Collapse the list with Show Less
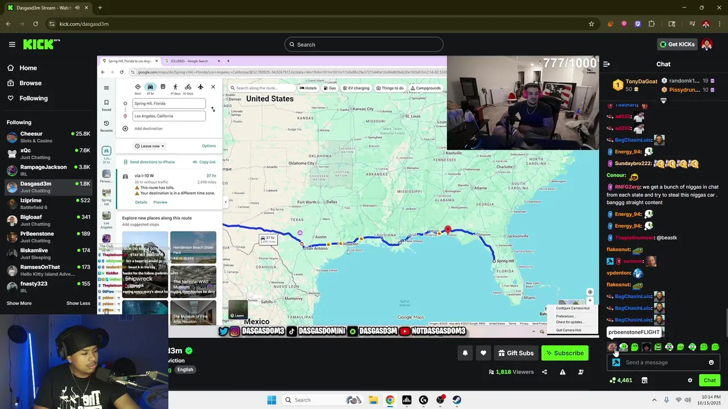728x409 pixels. coord(78,303)
